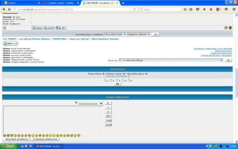Screen dimensions: 238x149
Task: Open a new browser tab with plus
Action: pyautogui.click(x=123, y=3)
